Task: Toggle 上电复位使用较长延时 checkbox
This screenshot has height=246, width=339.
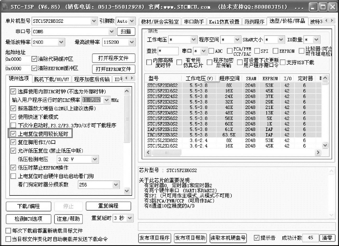Action: [x=13, y=134]
